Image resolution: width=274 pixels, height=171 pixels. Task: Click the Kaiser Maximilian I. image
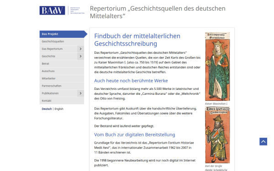[217, 67]
